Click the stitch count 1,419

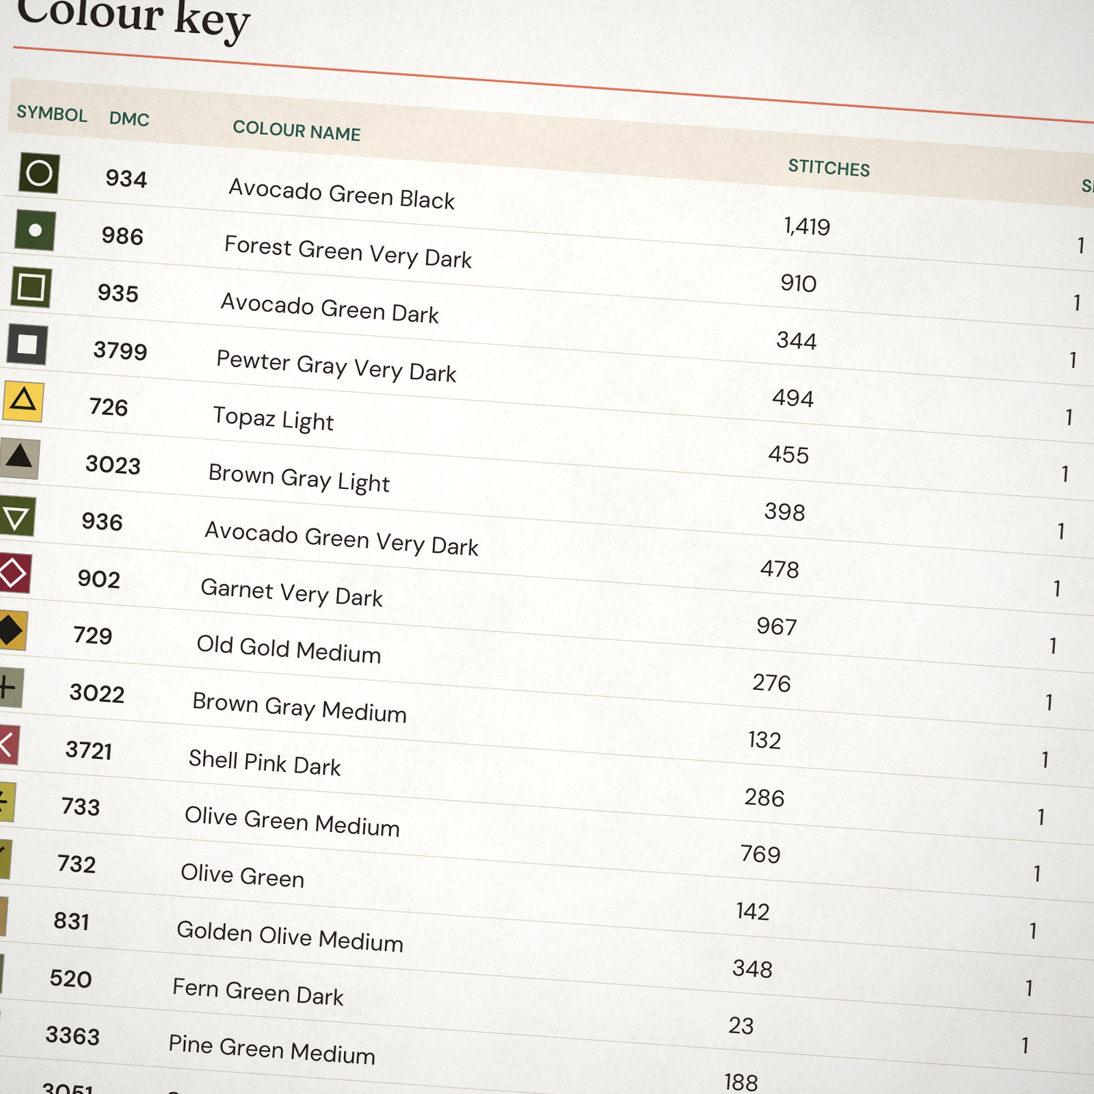click(807, 226)
